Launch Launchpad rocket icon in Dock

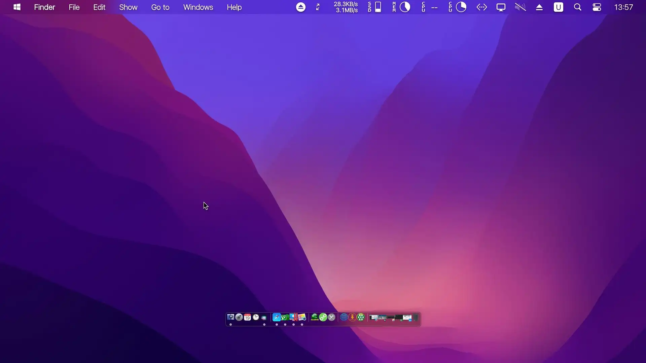(239, 317)
